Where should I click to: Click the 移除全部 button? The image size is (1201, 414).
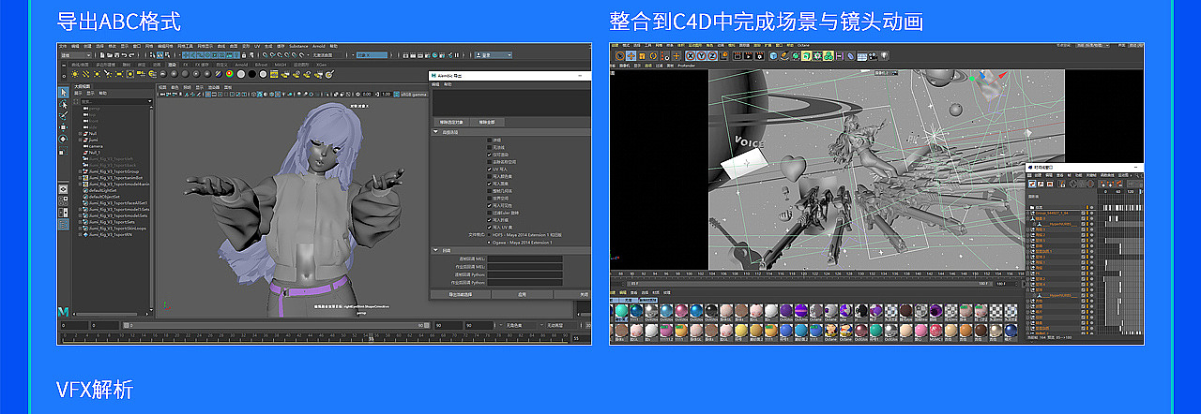tap(487, 122)
